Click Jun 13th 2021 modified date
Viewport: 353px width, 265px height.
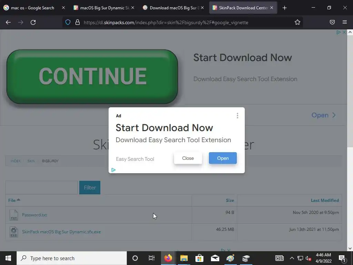[314, 229]
